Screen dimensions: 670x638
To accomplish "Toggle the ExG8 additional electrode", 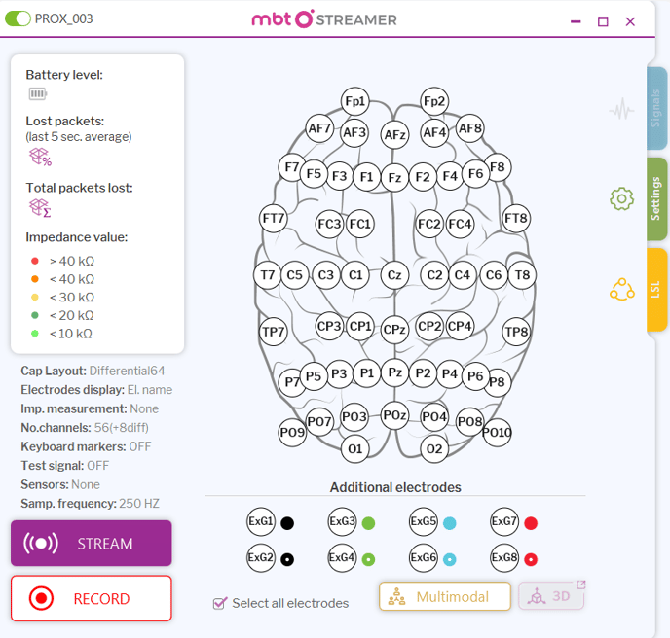I will [504, 558].
